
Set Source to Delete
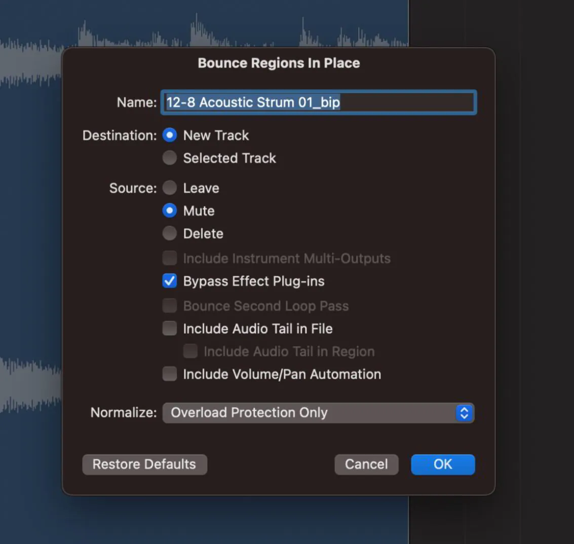170,233
